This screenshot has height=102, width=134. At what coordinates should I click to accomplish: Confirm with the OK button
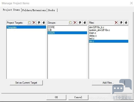point(56,97)
